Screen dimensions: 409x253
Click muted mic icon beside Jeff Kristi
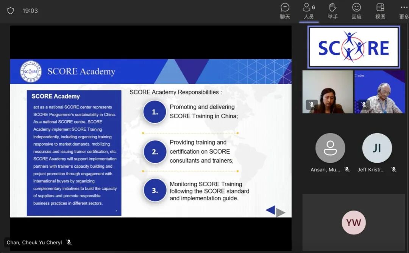[x=394, y=170]
